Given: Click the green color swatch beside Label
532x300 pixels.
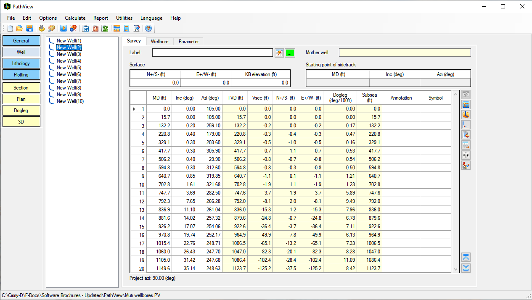Looking at the screenshot, I should [x=290, y=53].
